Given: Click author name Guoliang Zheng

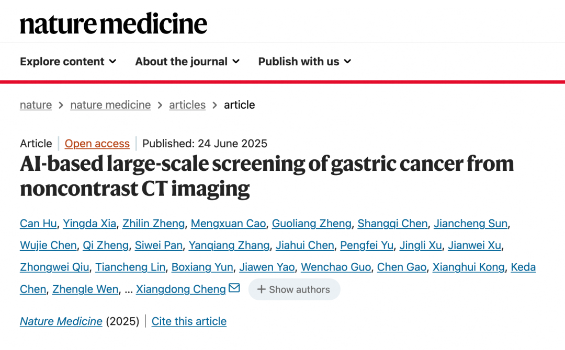Looking at the screenshot, I should [312, 224].
